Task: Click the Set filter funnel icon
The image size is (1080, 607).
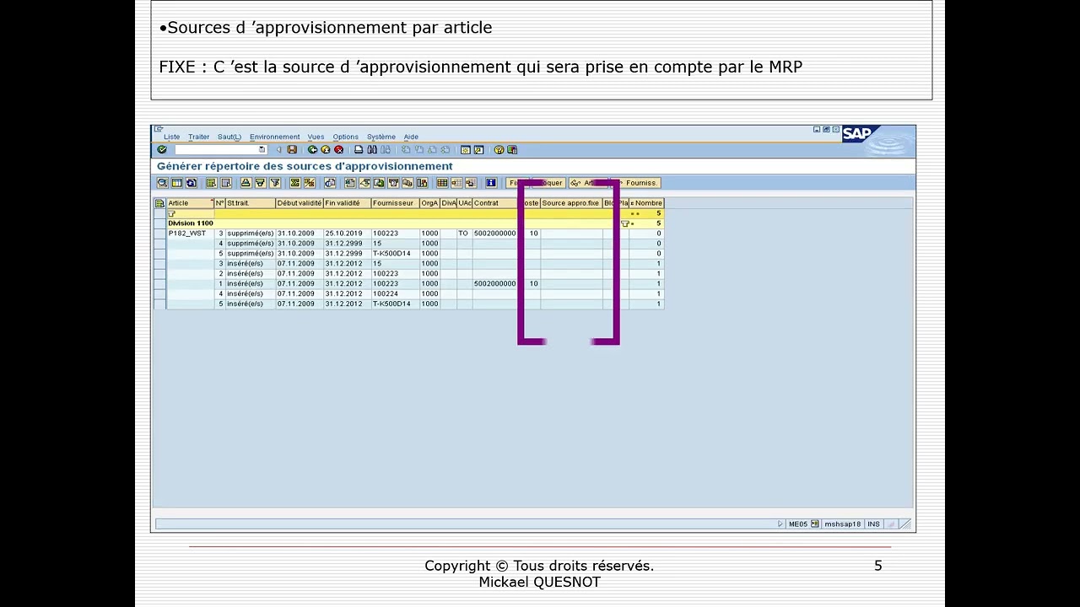Action: click(x=275, y=183)
